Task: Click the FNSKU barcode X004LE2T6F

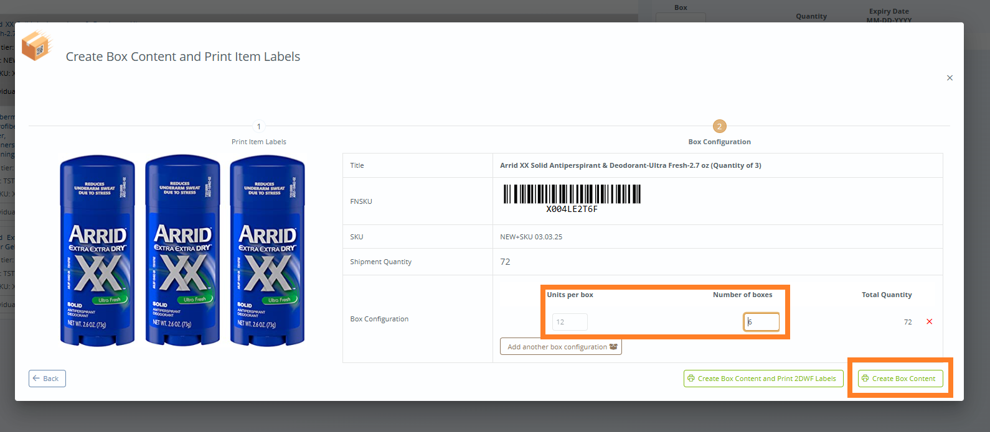Action: [572, 198]
